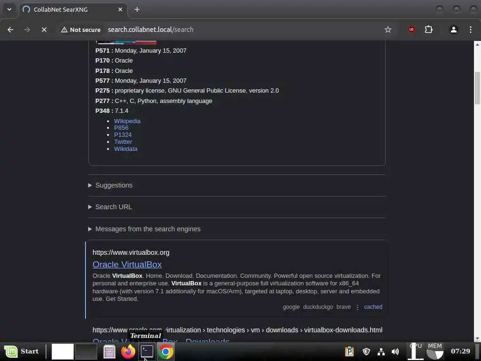Select the CollabNet SearXNG tab
The height and width of the screenshot is (361, 481).
pos(73,9)
